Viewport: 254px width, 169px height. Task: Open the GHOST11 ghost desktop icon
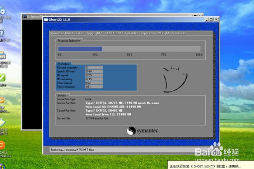point(2,123)
